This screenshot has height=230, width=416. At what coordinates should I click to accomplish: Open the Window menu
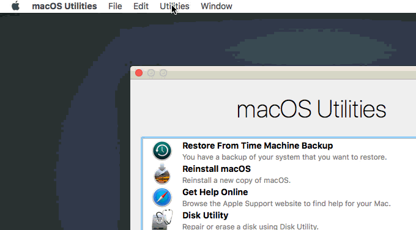[216, 6]
